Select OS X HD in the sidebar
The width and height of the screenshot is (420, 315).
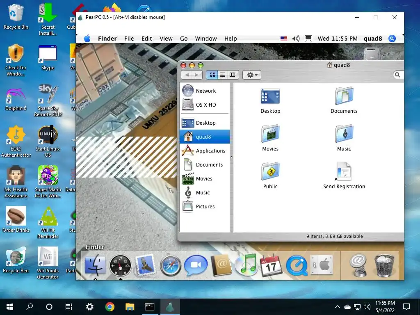tap(205, 105)
